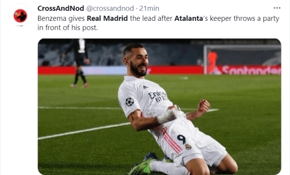The width and height of the screenshot is (290, 175).
Task: Click the Champions League sleeve badge
Action: pyautogui.click(x=129, y=102)
